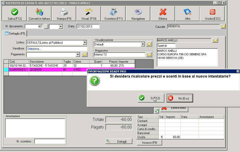Click the Quant. column header
This screenshot has height=152, width=240.
tap(96, 62)
